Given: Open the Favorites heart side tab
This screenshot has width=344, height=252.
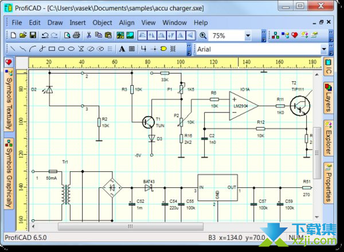Looking at the screenshot, I should [x=9, y=62].
